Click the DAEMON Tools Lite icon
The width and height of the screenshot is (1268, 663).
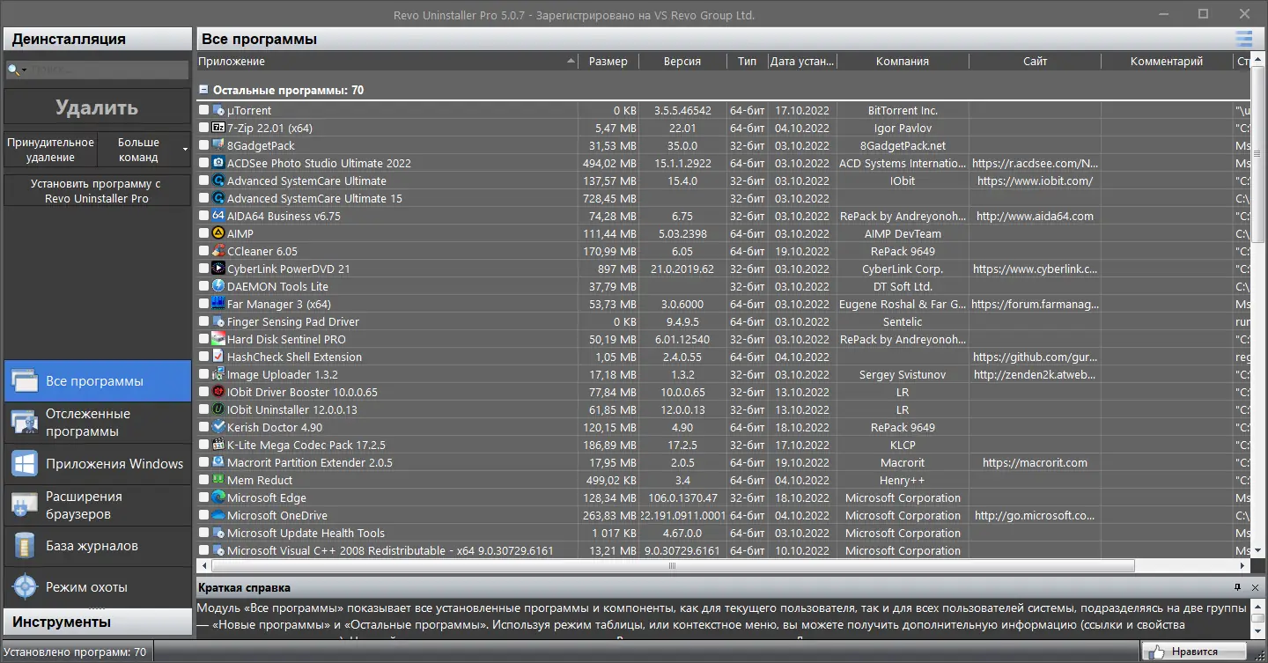point(218,286)
